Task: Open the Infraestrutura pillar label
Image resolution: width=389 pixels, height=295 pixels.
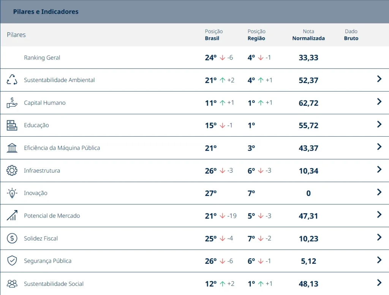Action: pos(42,170)
